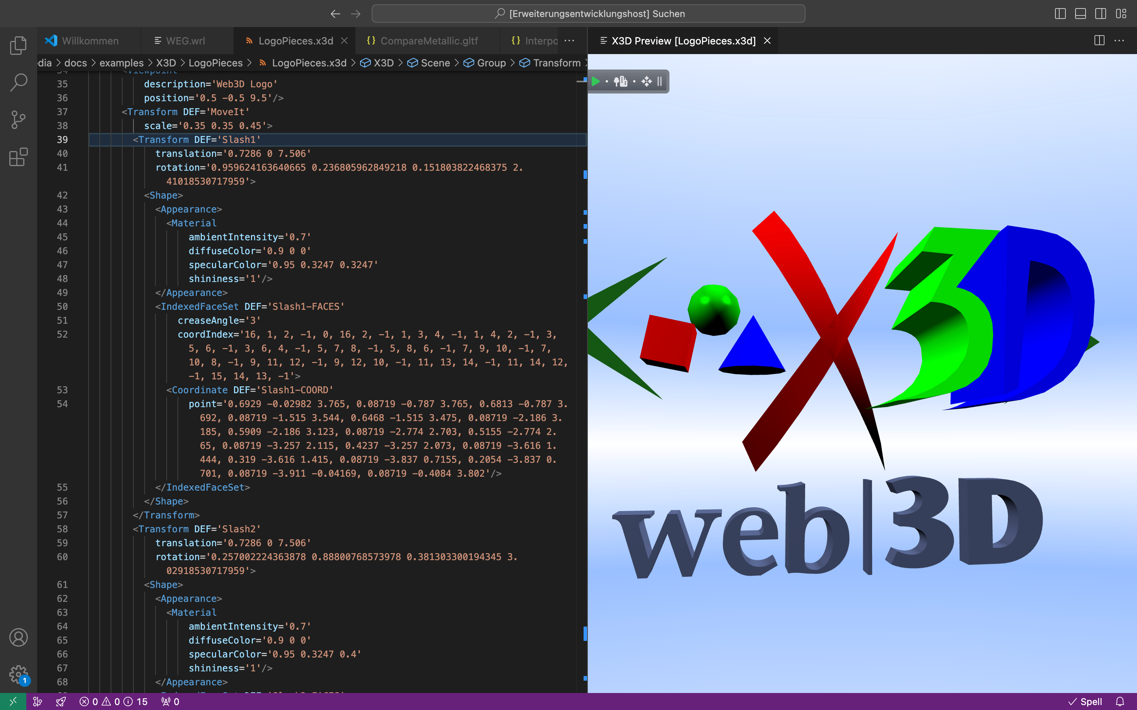The height and width of the screenshot is (710, 1137).
Task: Open the LogoPieces.x3d file breadcrumb
Action: pos(303,63)
